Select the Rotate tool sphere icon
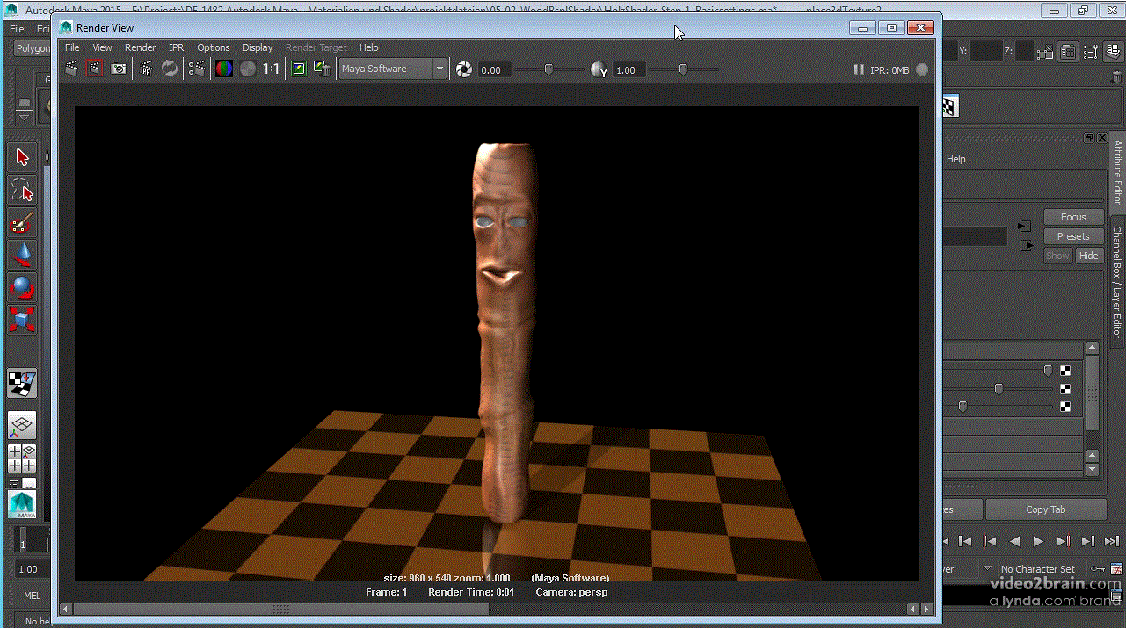1126x628 pixels. point(23,288)
